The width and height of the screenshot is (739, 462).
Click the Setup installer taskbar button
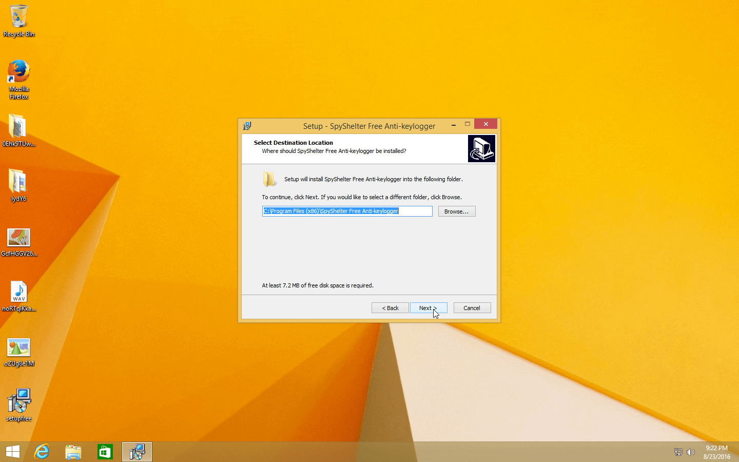tap(137, 452)
